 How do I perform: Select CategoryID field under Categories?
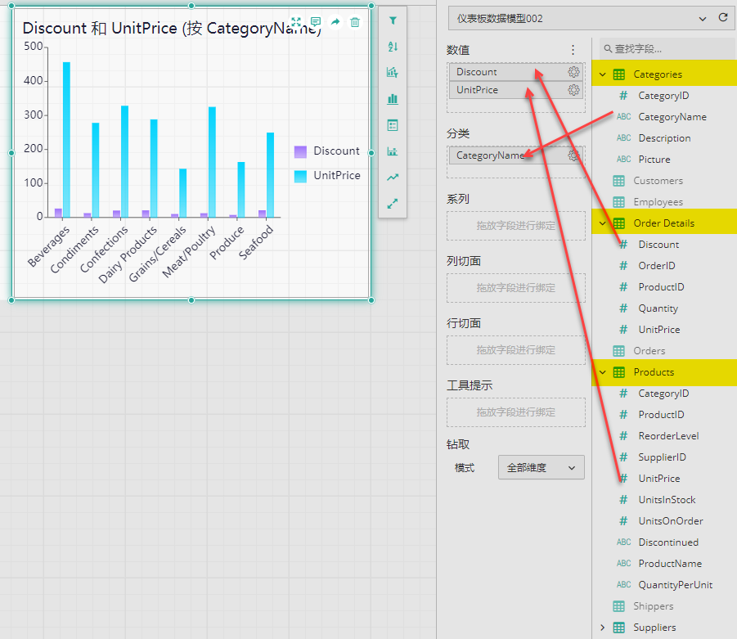[x=663, y=96]
